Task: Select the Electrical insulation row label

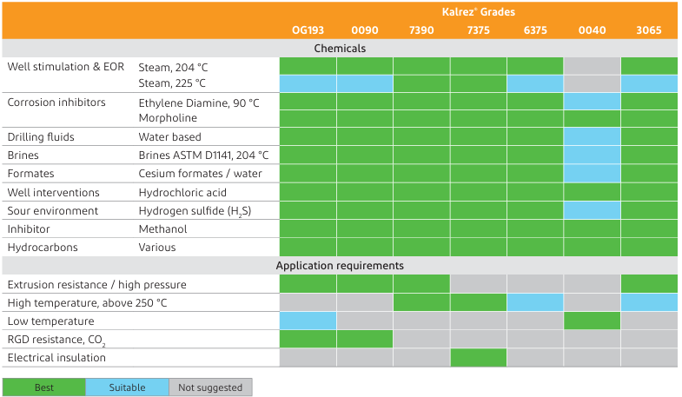Action: (56, 357)
